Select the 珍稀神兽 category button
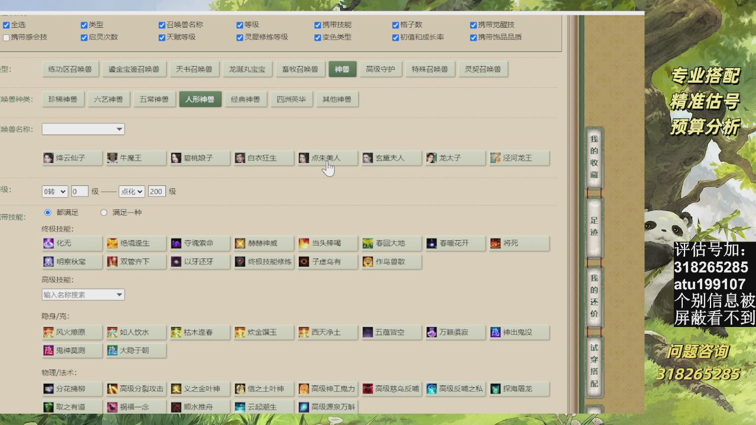 coord(63,99)
